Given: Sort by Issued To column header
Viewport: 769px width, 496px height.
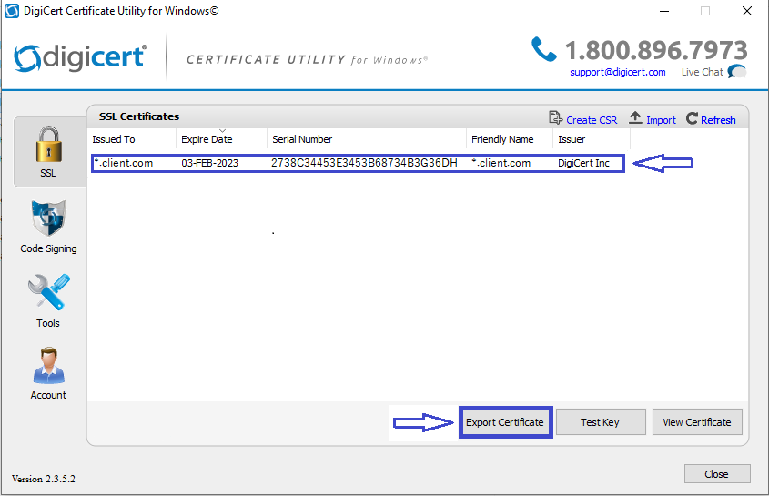Looking at the screenshot, I should 132,139.
